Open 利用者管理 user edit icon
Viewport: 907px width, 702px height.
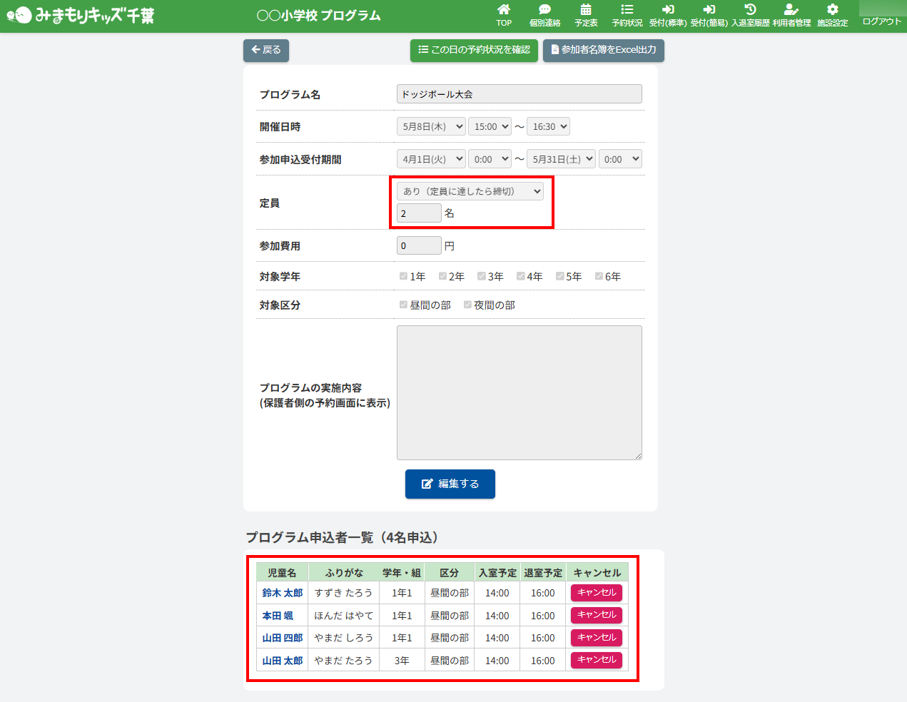tap(791, 10)
